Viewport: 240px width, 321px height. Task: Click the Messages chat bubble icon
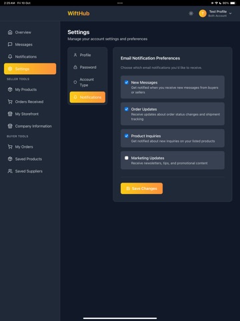click(10, 44)
